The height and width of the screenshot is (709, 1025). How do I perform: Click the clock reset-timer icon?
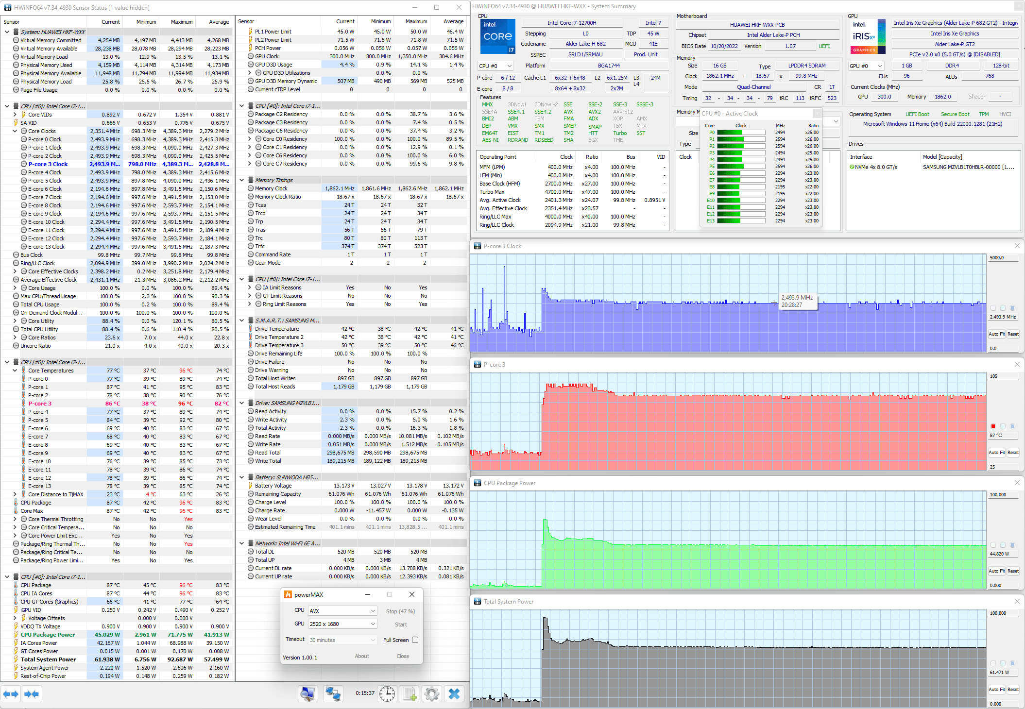tap(387, 694)
